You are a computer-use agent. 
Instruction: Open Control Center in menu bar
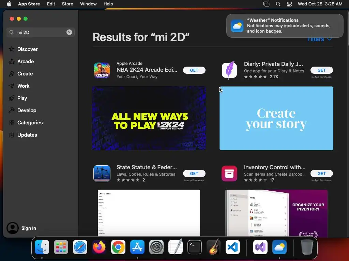(x=289, y=4)
